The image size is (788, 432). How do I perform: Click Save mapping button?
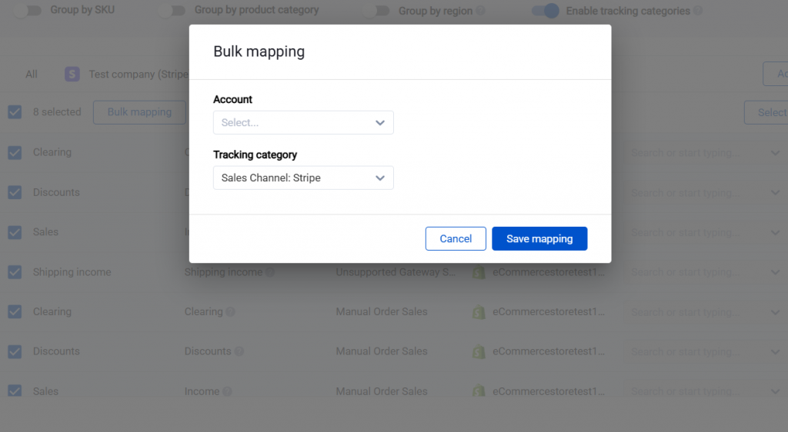[539, 238]
